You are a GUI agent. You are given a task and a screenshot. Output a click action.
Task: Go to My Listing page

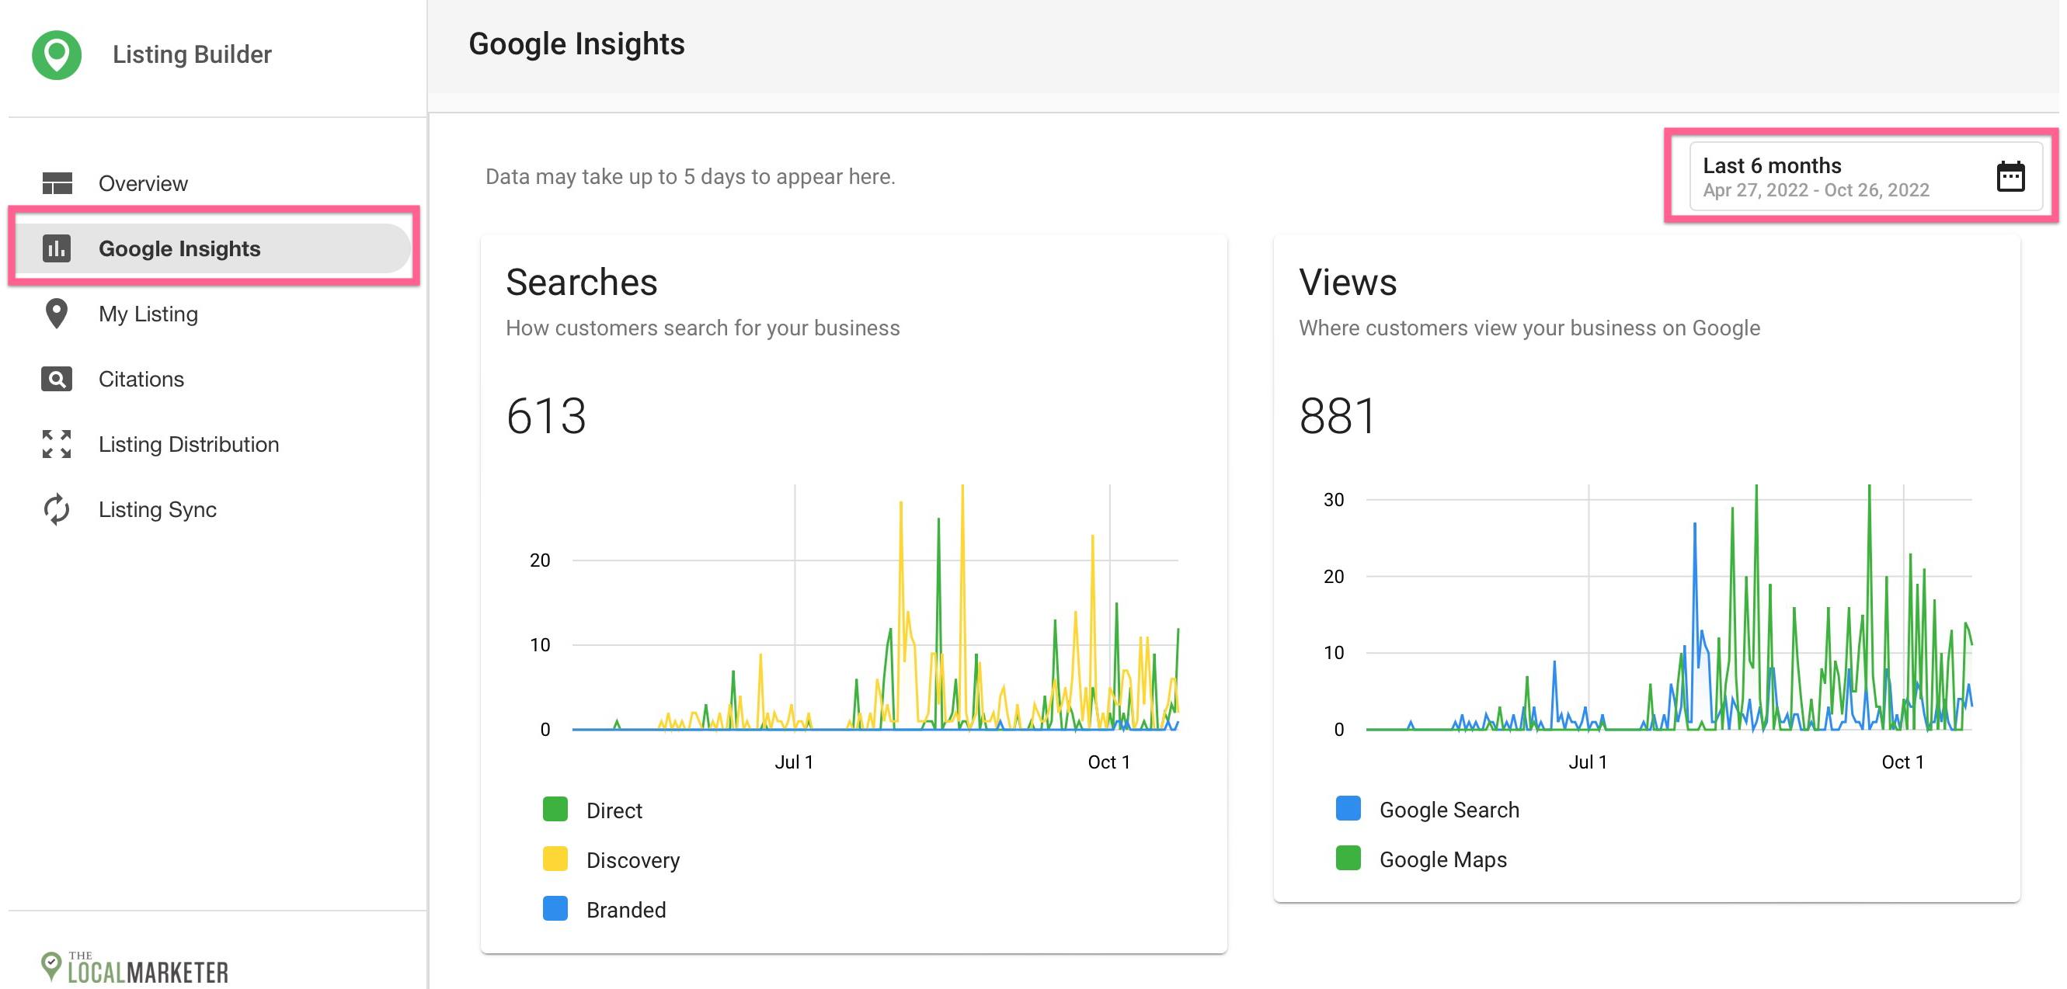[213, 314]
